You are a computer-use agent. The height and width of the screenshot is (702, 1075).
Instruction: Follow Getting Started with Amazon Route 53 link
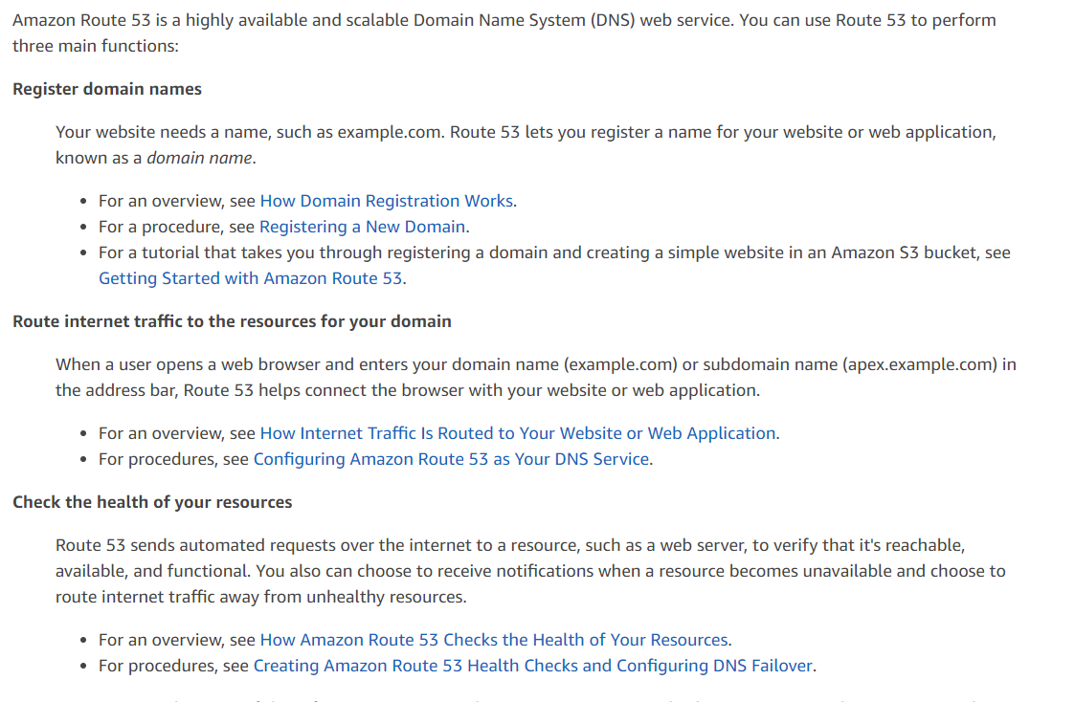(250, 278)
